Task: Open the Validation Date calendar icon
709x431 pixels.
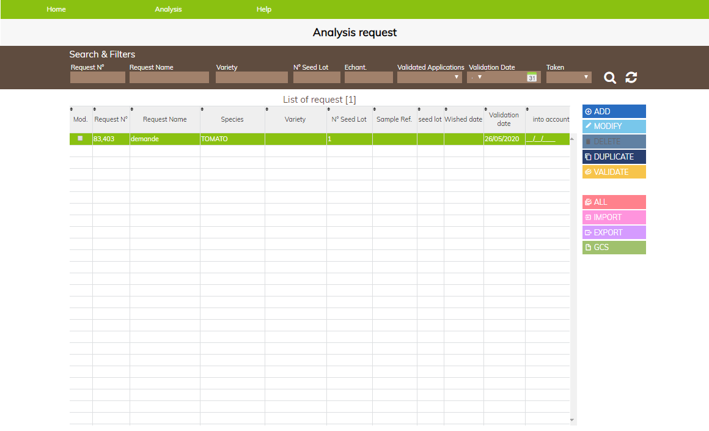Action: [x=532, y=77]
